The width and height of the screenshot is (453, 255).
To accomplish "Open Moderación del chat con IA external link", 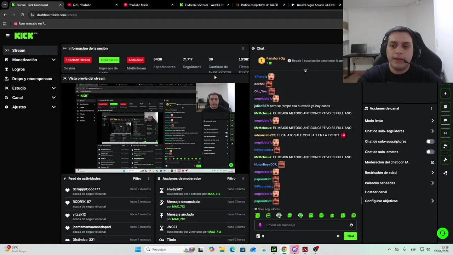I will (x=432, y=162).
